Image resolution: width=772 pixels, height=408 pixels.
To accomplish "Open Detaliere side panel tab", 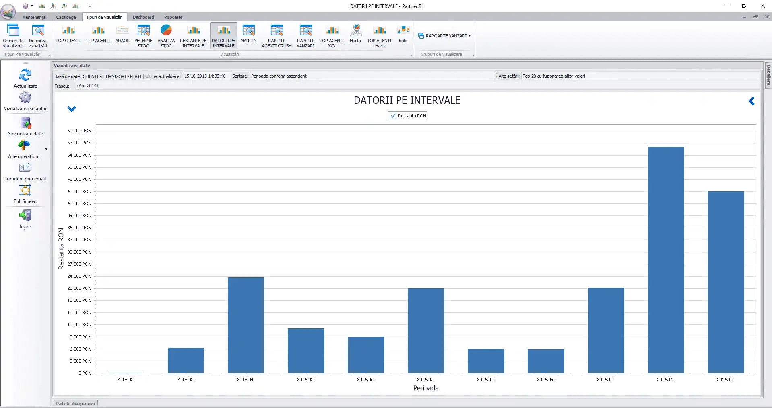I will [x=768, y=75].
